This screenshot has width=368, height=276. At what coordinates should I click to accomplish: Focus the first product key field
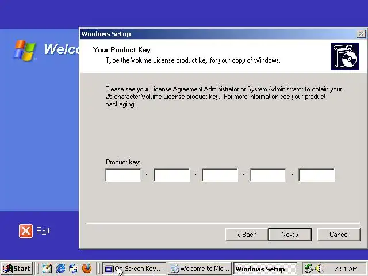tap(124, 175)
